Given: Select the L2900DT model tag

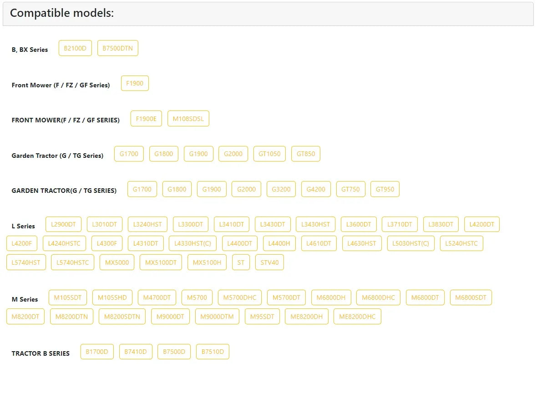Looking at the screenshot, I should 63,224.
